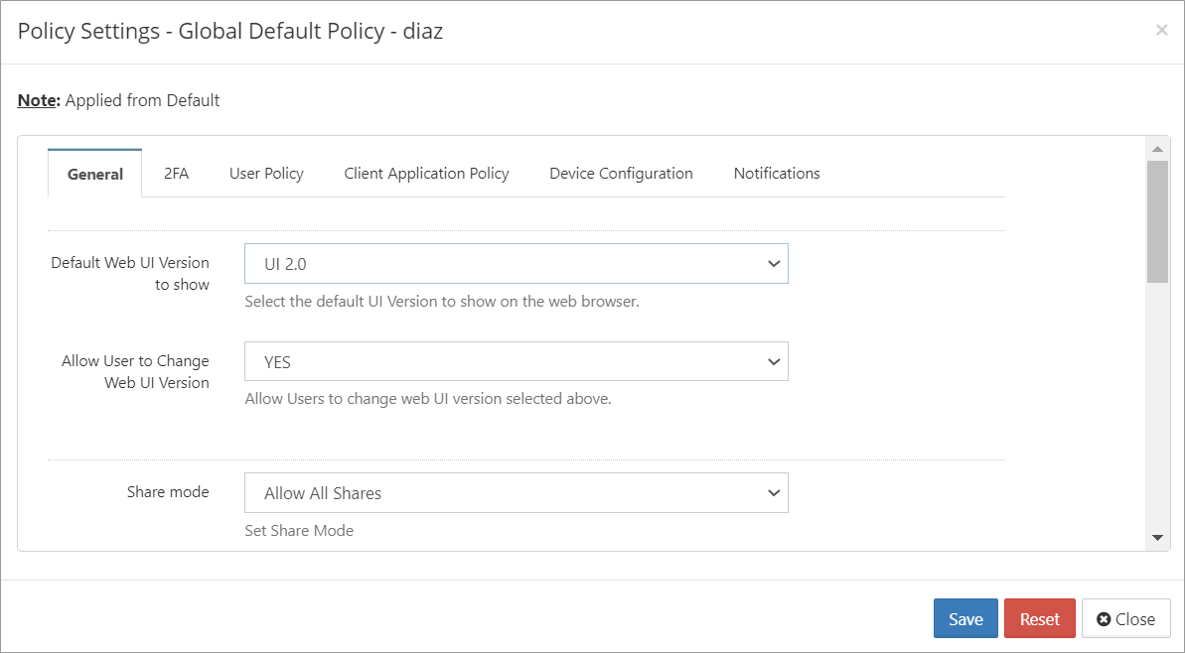This screenshot has width=1185, height=653.
Task: Open Allow User to Change Web UI dropdown
Action: click(517, 361)
